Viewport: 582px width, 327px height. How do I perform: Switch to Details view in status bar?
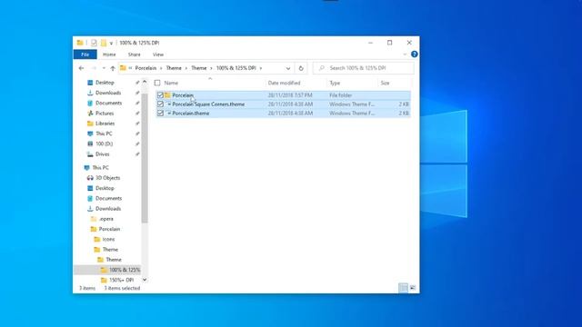[403, 288]
